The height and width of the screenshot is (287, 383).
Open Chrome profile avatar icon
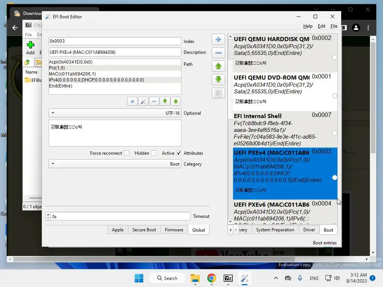(x=356, y=28)
